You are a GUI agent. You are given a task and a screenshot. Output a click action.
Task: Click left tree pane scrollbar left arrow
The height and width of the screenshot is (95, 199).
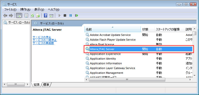point(4,84)
